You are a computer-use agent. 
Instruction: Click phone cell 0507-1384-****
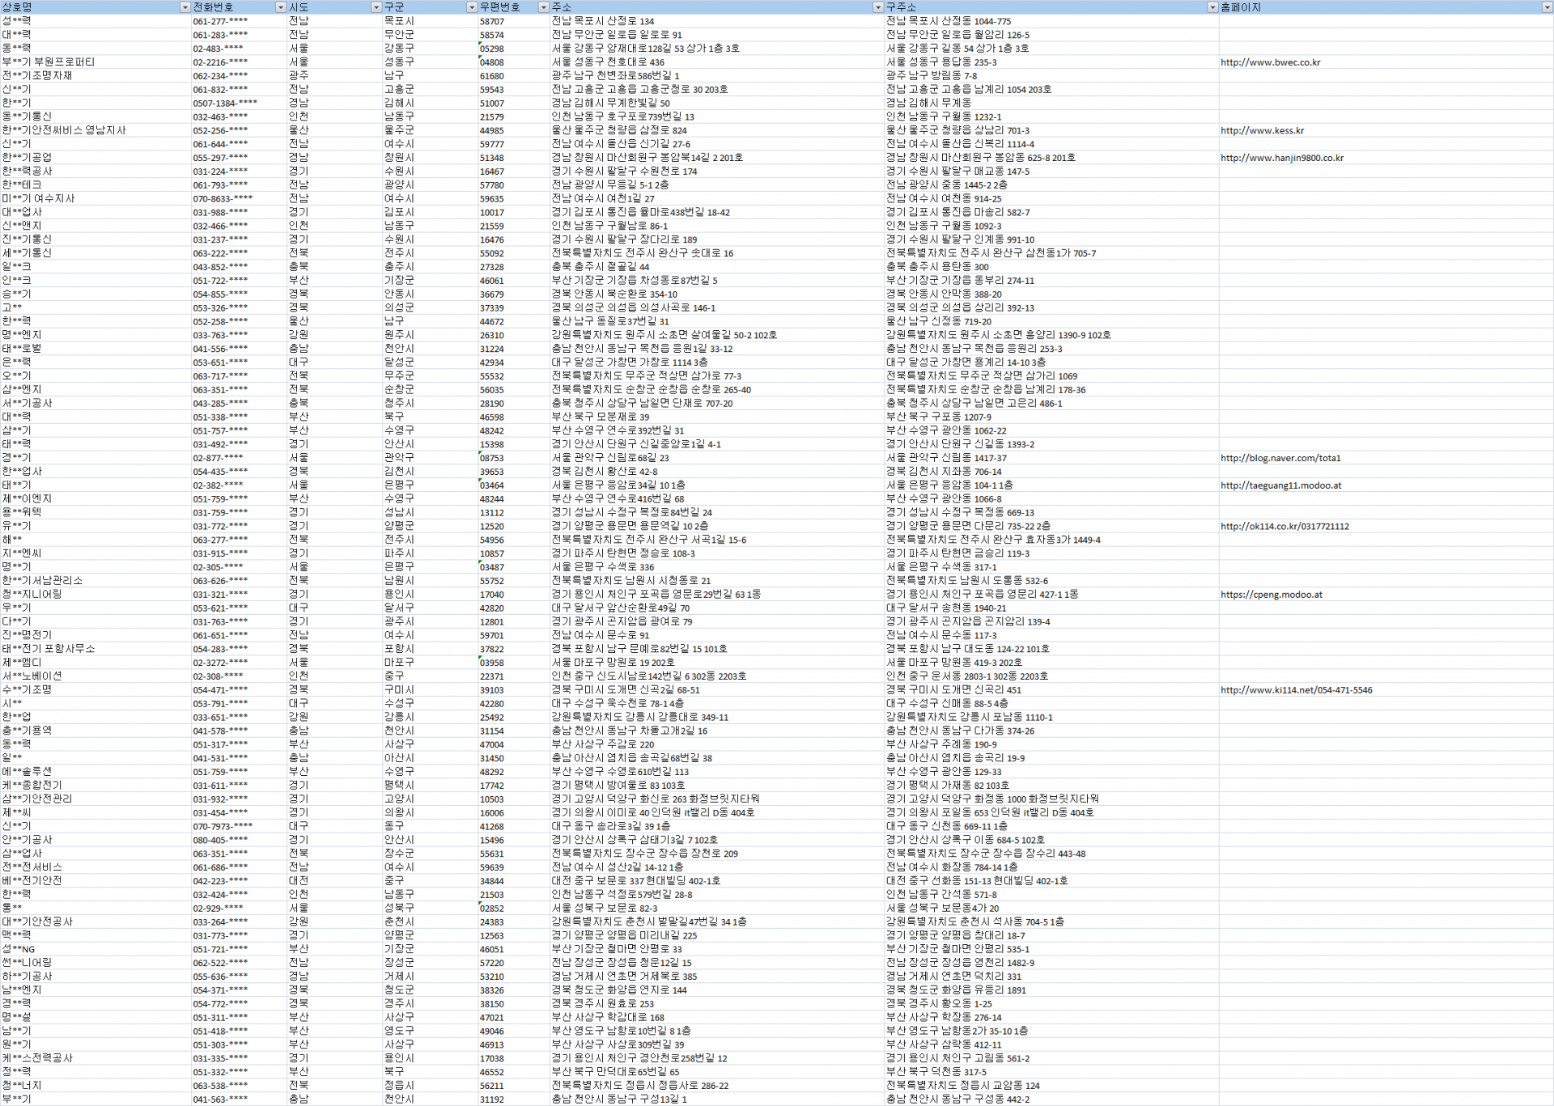[x=225, y=104]
